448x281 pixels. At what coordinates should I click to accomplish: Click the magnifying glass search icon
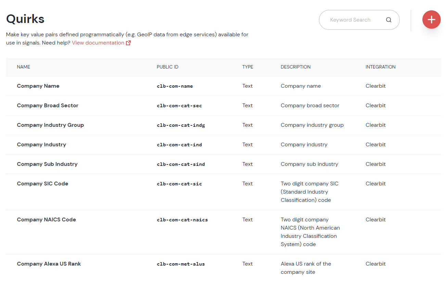388,20
